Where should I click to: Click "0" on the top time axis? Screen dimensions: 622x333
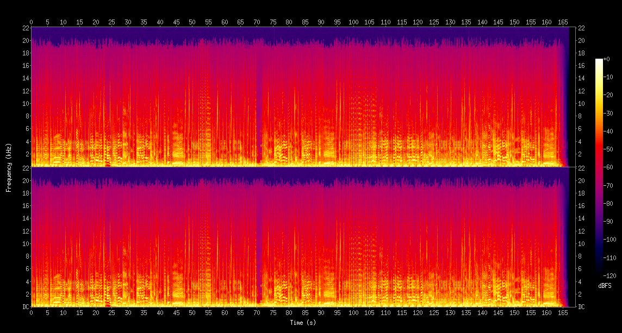click(x=32, y=22)
